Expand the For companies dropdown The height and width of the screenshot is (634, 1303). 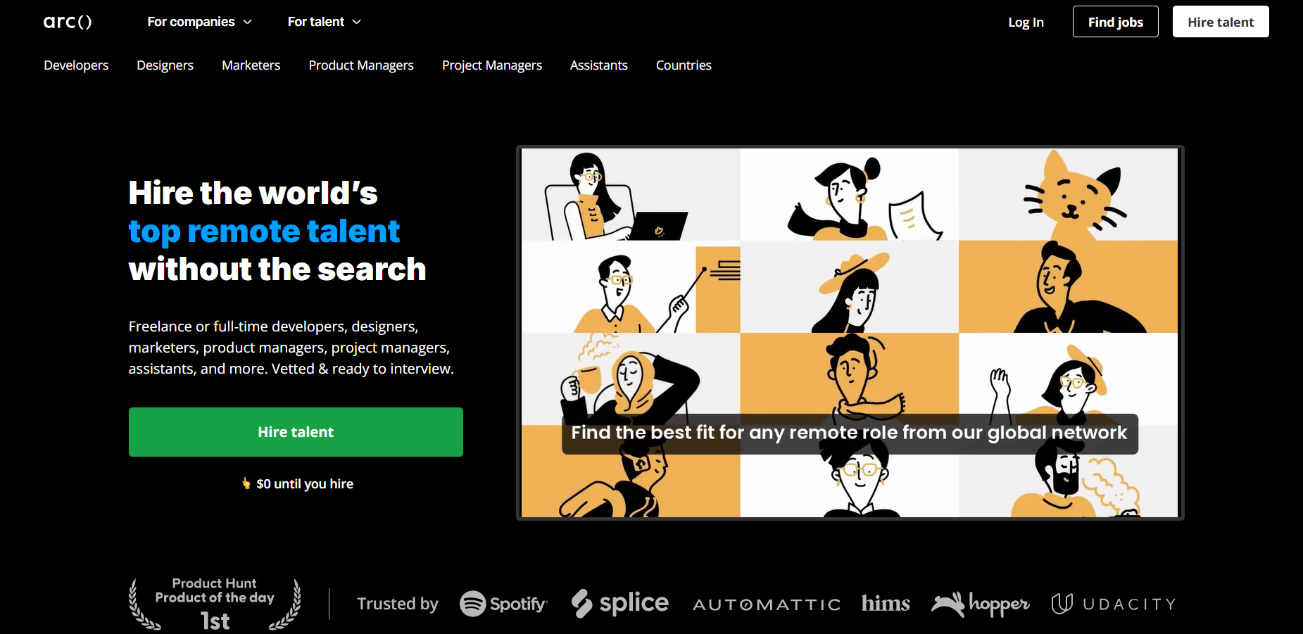click(x=199, y=22)
